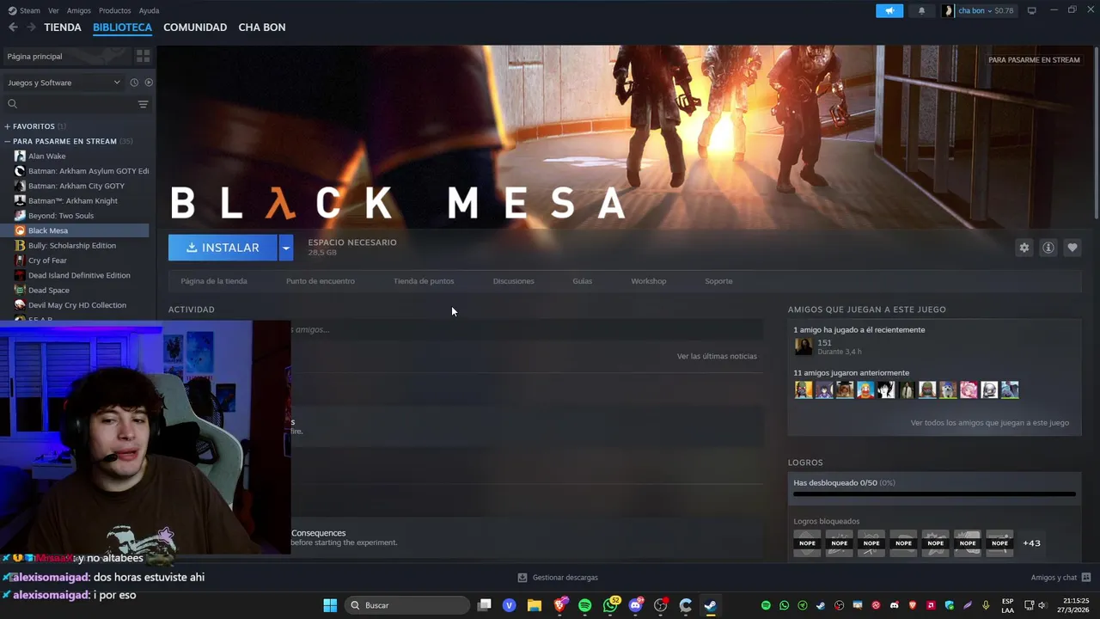This screenshot has height=619, width=1100.
Task: Open the Ayuda menu
Action: click(x=149, y=10)
